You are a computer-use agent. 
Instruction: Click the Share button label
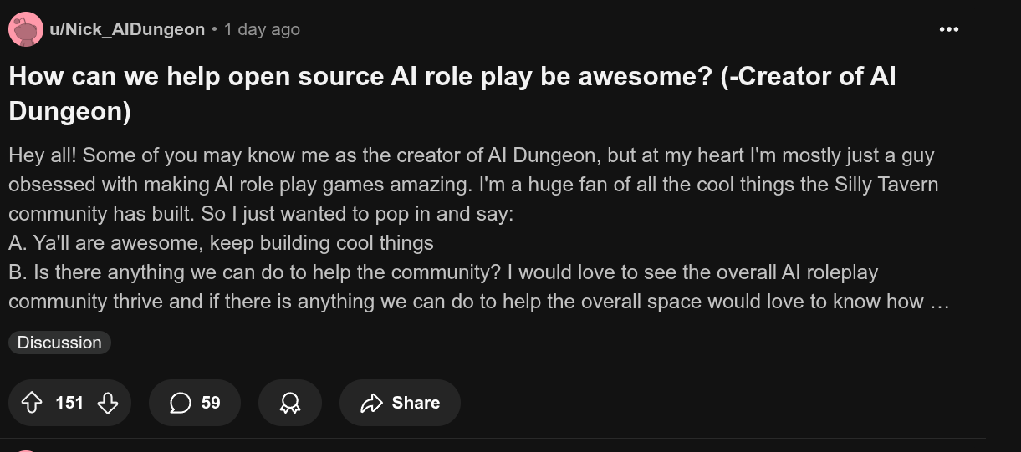click(x=416, y=403)
